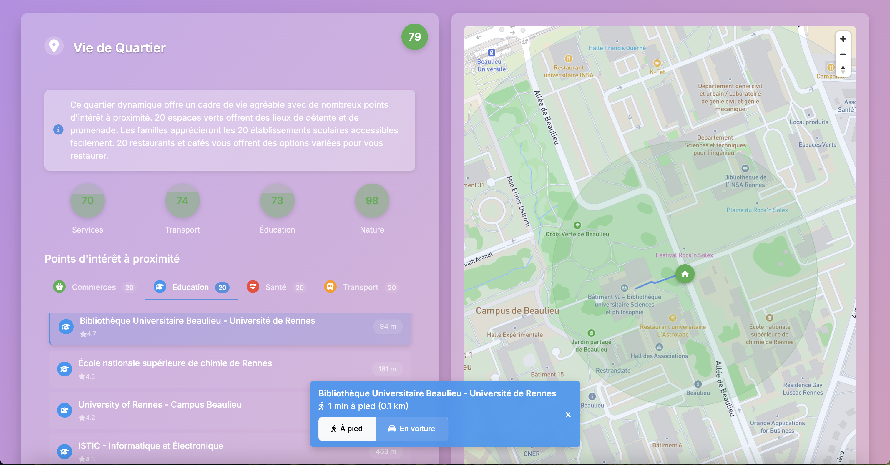Viewport: 890px width, 465px height.
Task: Reset map bearing with compass button
Action: click(843, 69)
